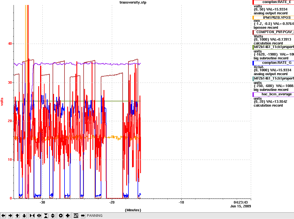
Task: Click the 04:23:43 timestamp label
Action: [x=241, y=202]
